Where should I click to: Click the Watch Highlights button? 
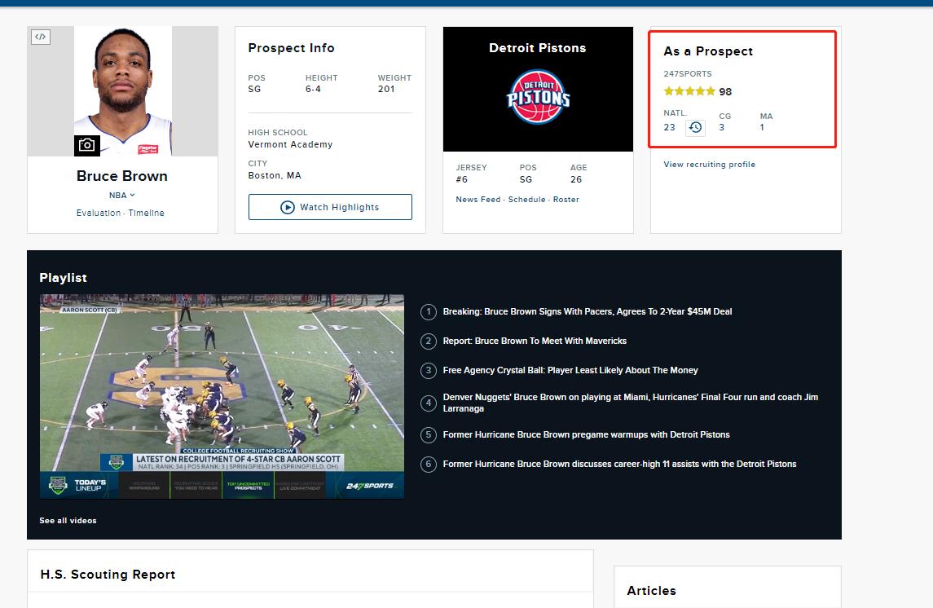330,207
